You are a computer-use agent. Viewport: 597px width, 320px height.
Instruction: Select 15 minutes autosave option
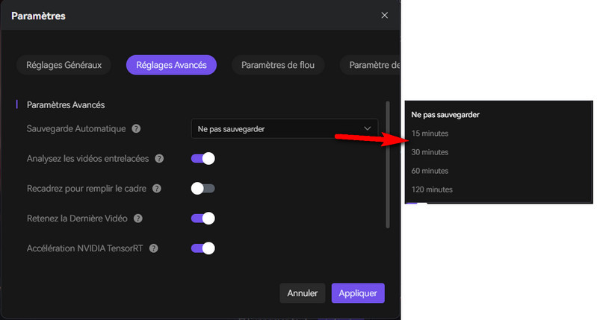430,134
